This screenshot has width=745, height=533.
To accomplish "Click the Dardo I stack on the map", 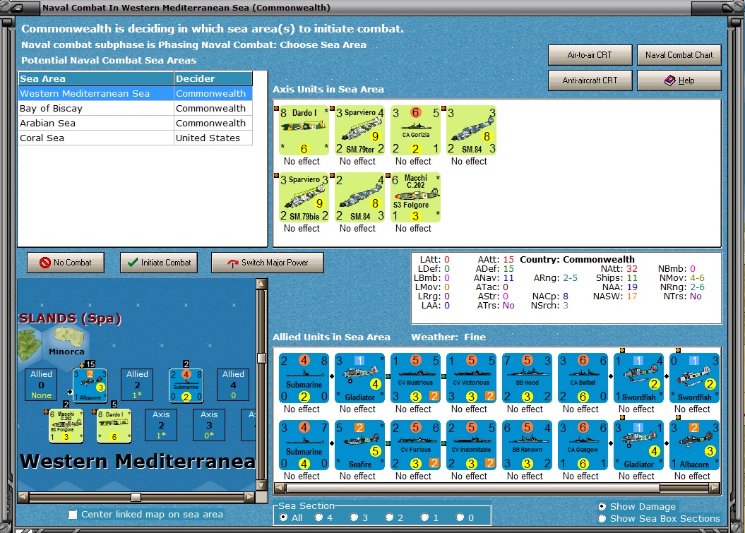I will click(x=114, y=426).
